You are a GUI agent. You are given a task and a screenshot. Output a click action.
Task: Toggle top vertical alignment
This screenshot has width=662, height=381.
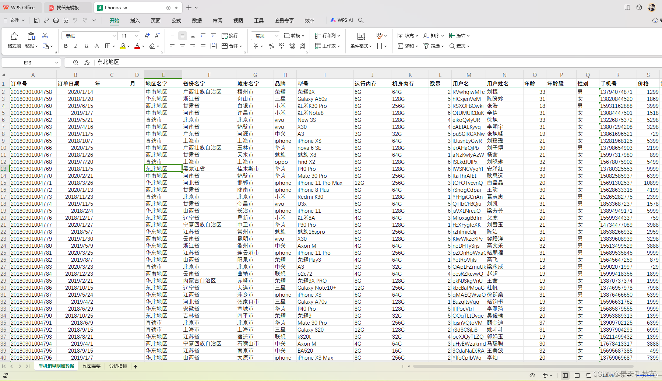point(172,36)
